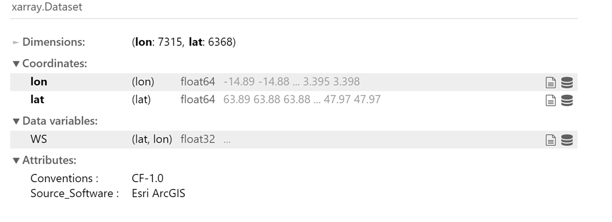The width and height of the screenshot is (612, 222).
Task: Click the lat value preview text
Action: click(x=302, y=100)
